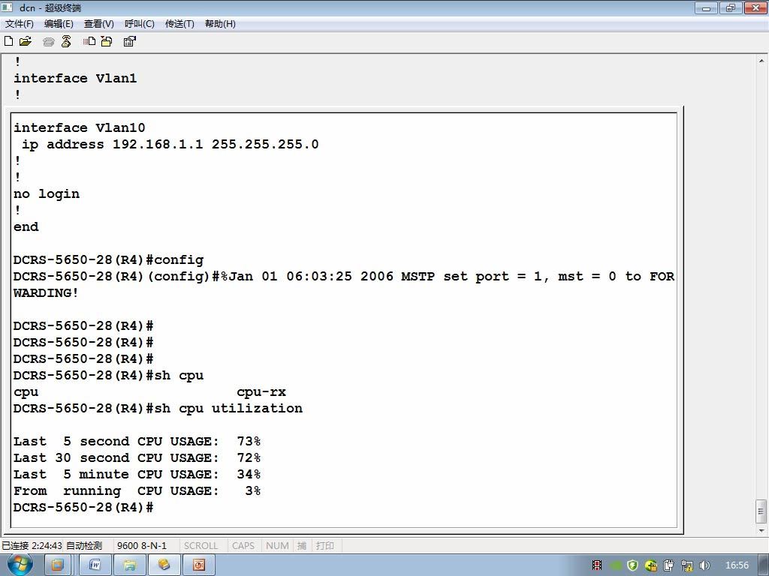The width and height of the screenshot is (769, 576).
Task: Click the SCROLL indicator in status bar
Action: tap(201, 546)
